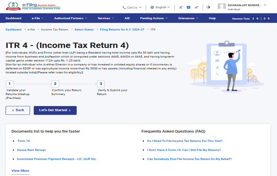Screen dimensions: 277x176
Task: Click step 1 box for validating returns breakup
Action: pyautogui.click(x=9, y=84)
